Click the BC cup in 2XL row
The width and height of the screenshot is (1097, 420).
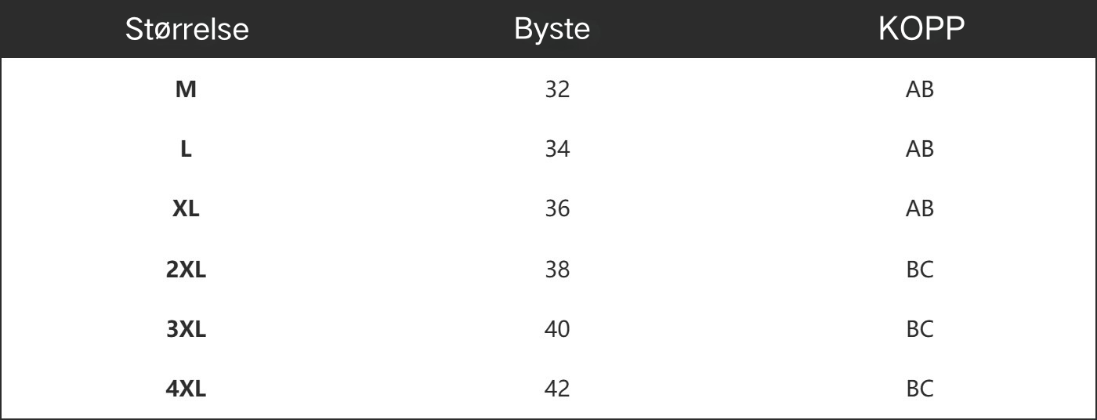click(x=920, y=270)
